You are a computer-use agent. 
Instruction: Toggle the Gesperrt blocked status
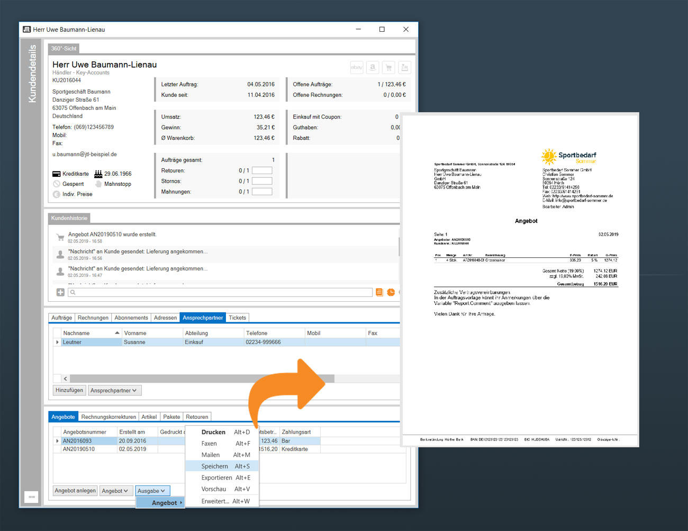[57, 184]
